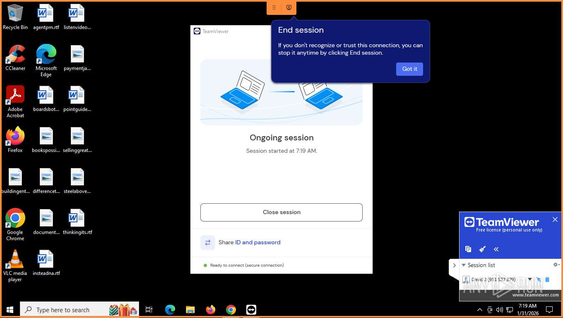The image size is (563, 318).
Task: Click the Type here to search box
Action: tap(79, 310)
